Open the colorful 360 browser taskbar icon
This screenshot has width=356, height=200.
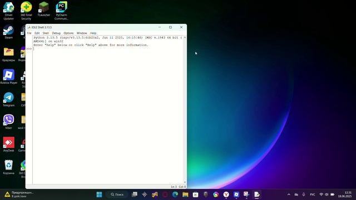click(x=216, y=194)
